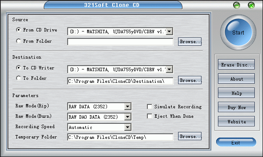Minimize the 321Soft Clone CD window
The image size is (263, 157).
237,5
